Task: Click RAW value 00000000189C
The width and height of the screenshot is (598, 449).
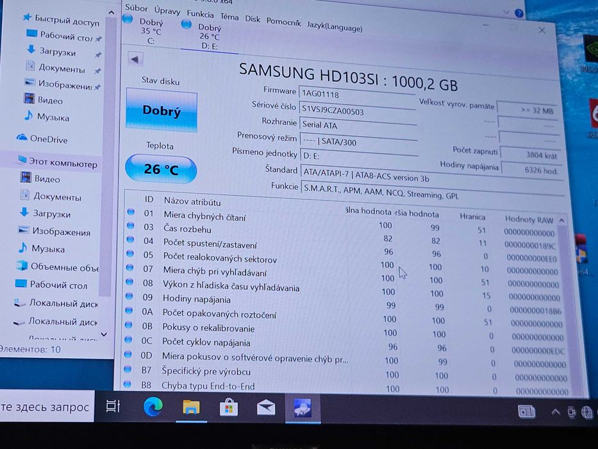Action: (x=530, y=246)
